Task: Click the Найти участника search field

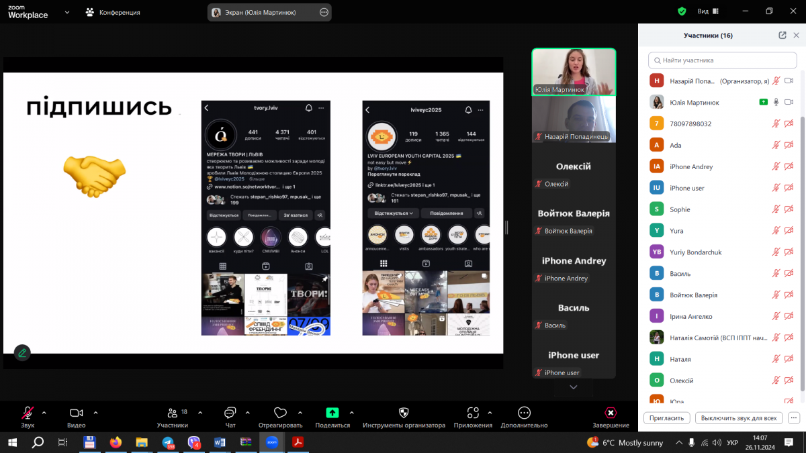Action: tap(722, 60)
